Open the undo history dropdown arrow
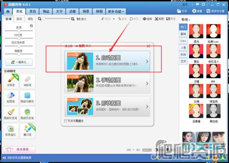The width and height of the screenshot is (229, 163). point(114,19)
